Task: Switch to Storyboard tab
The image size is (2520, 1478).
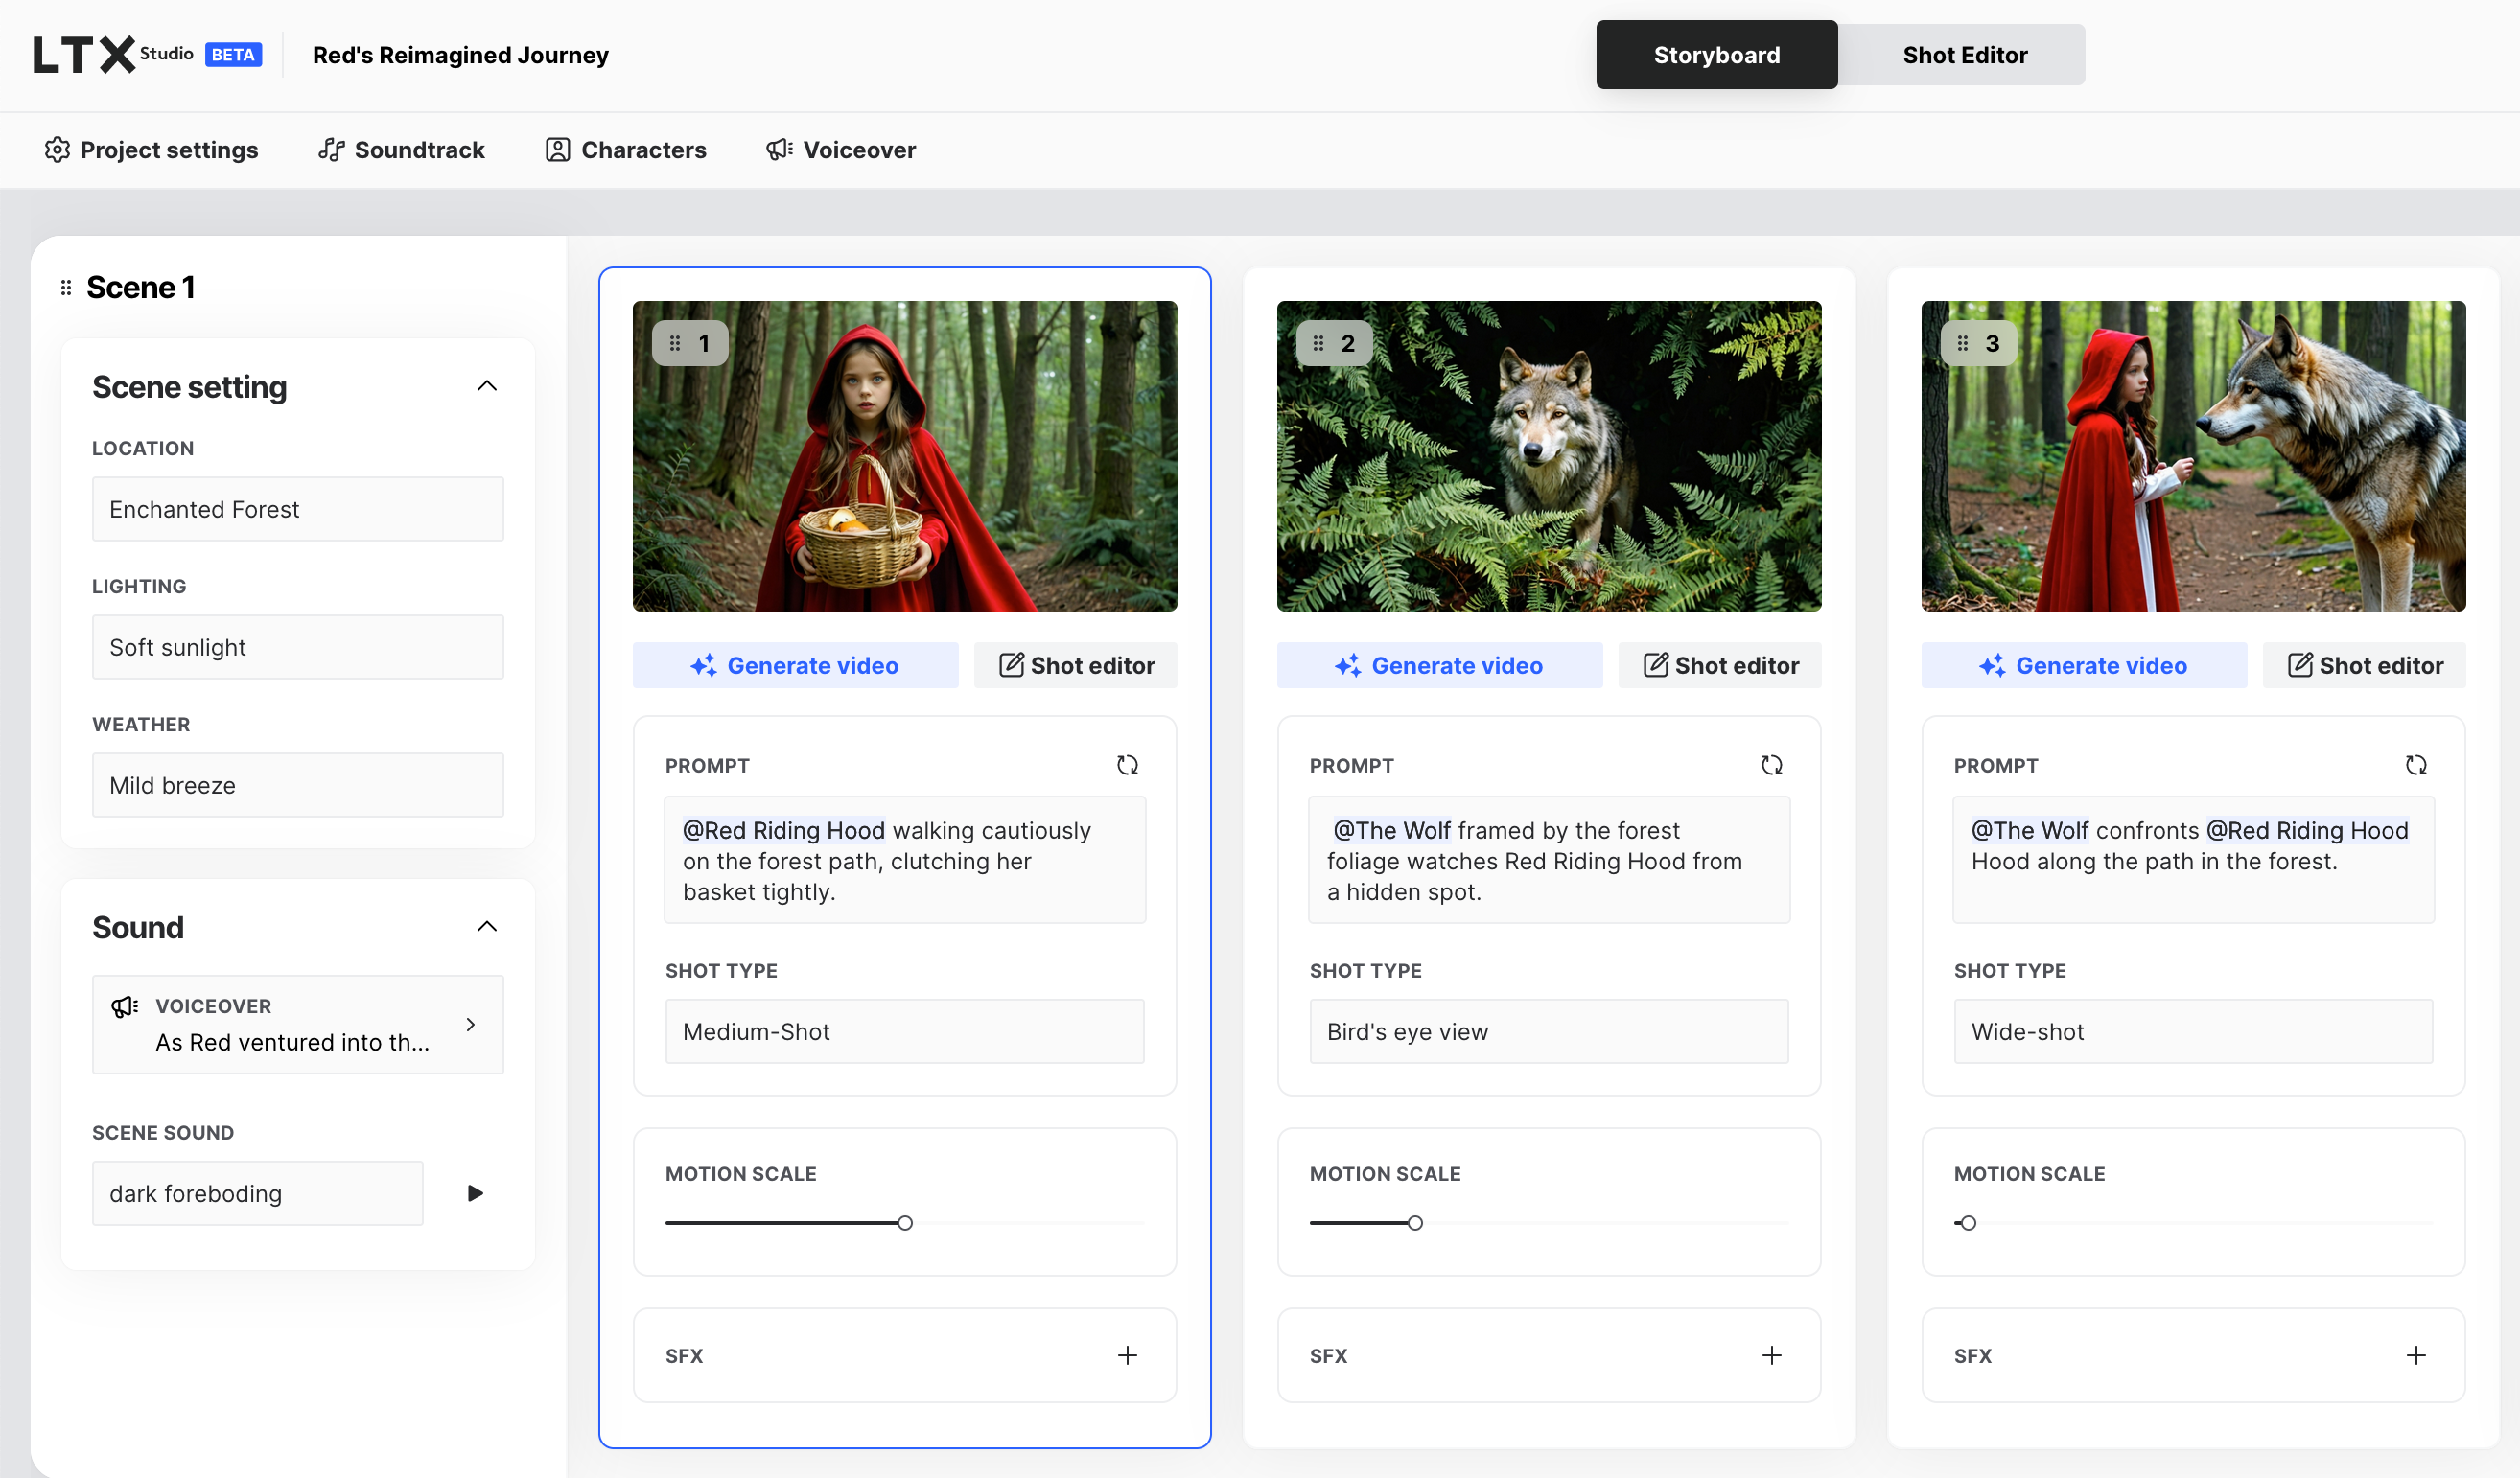Action: [1716, 55]
